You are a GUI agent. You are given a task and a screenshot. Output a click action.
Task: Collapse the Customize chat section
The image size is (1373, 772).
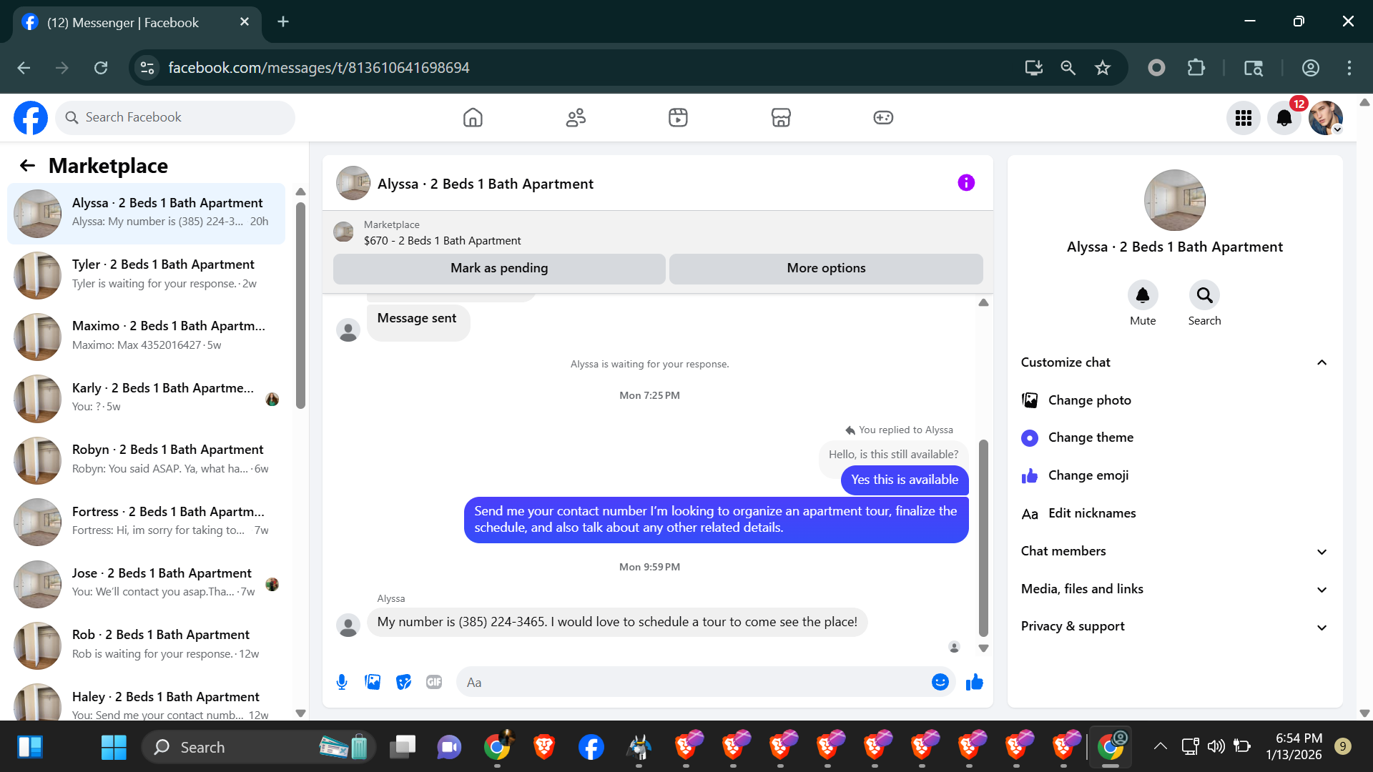[1321, 362]
